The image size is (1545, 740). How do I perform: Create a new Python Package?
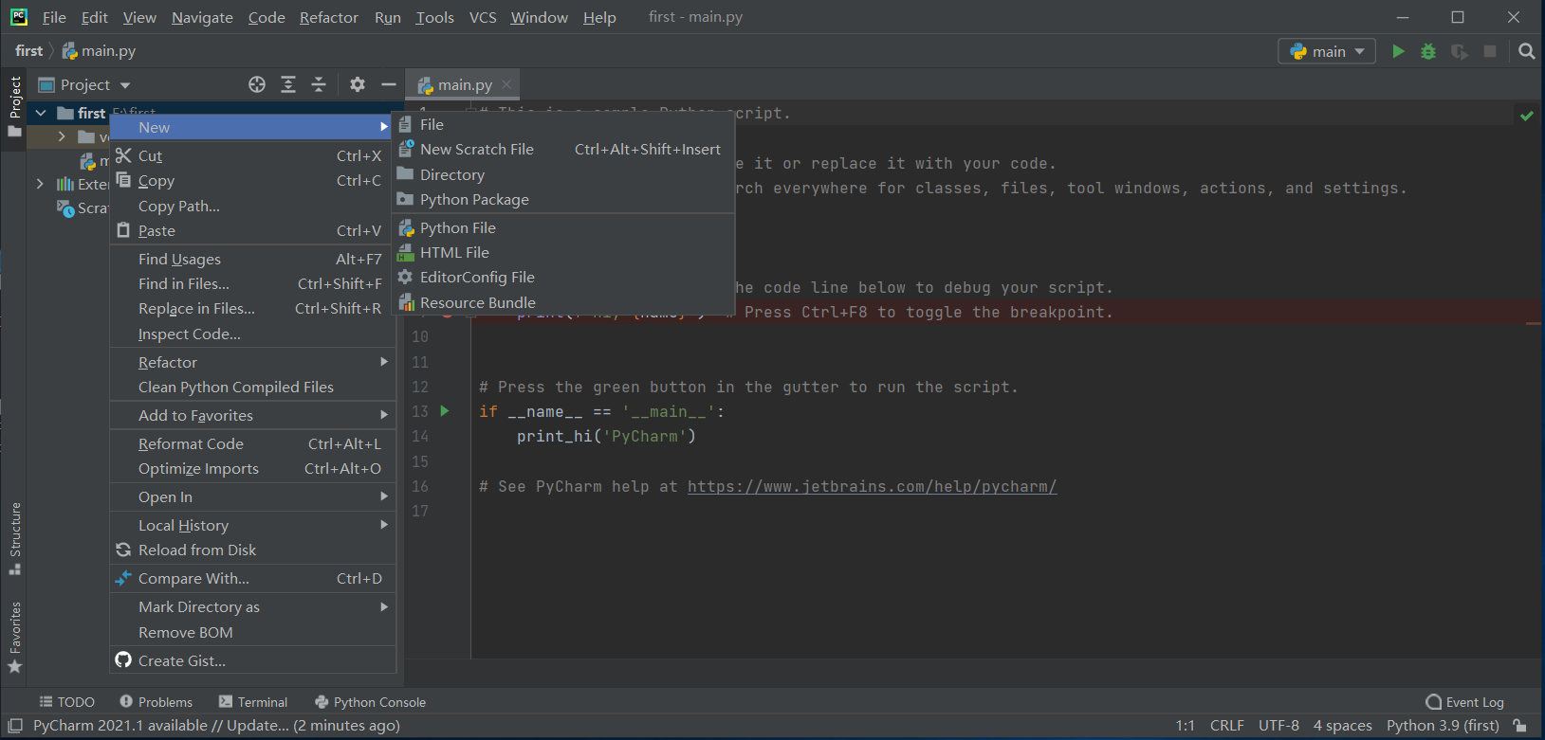point(563,199)
